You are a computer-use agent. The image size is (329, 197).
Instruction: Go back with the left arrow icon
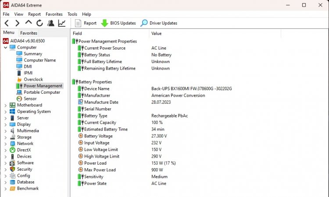pos(7,23)
